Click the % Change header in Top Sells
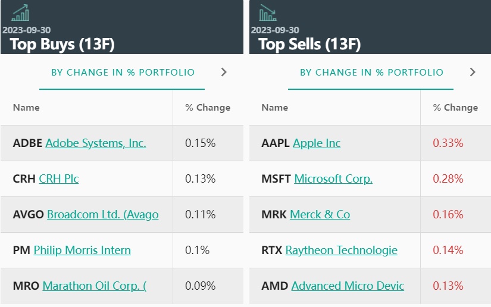 click(x=455, y=108)
